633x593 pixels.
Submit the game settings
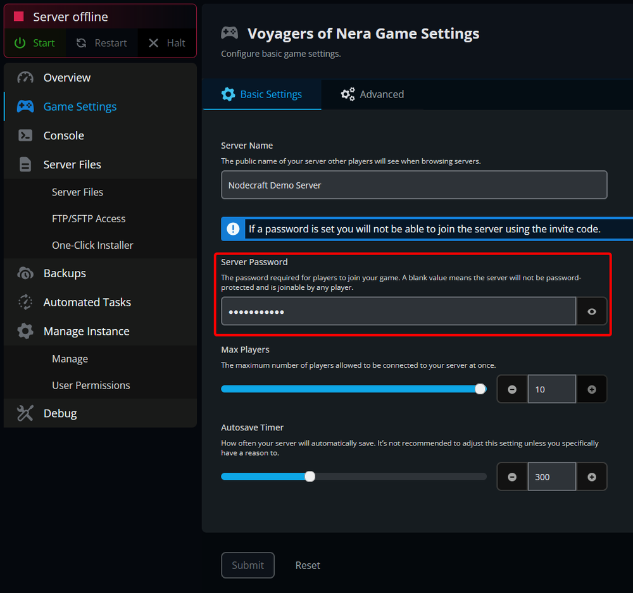[x=248, y=565]
